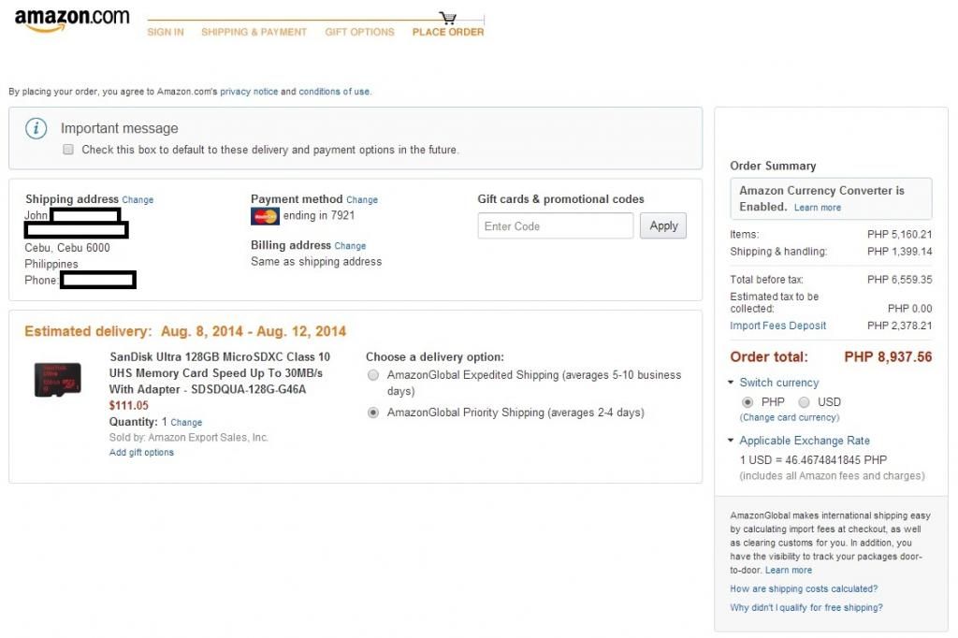Viewport: 958px width, 638px height.
Task: Click the Import Fees Deposit amount PHP 2,378.21
Action: click(900, 326)
